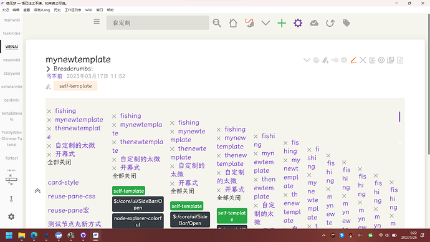Open the 语言/Lang menu
The image size is (430, 242).
point(42,10)
